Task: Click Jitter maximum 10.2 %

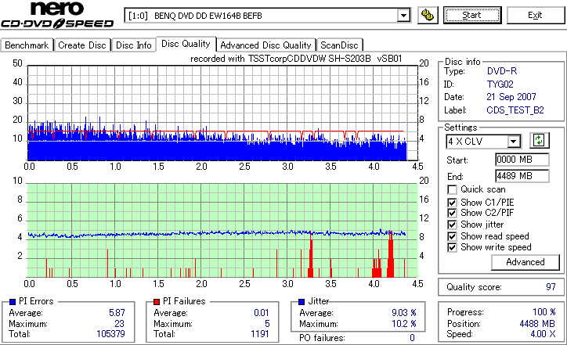Action: (x=404, y=324)
